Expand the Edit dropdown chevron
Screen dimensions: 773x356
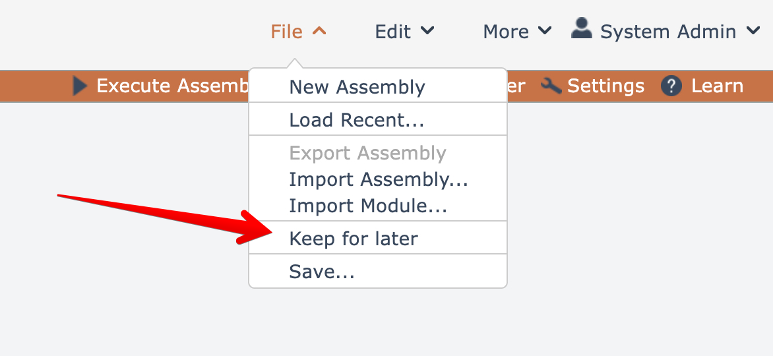[x=427, y=31]
